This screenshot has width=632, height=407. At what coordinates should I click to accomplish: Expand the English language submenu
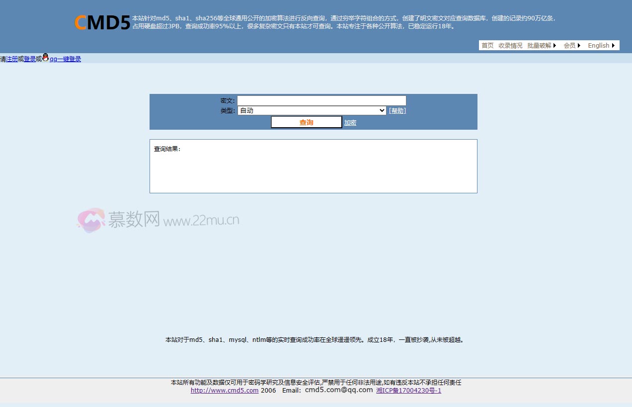pyautogui.click(x=614, y=45)
